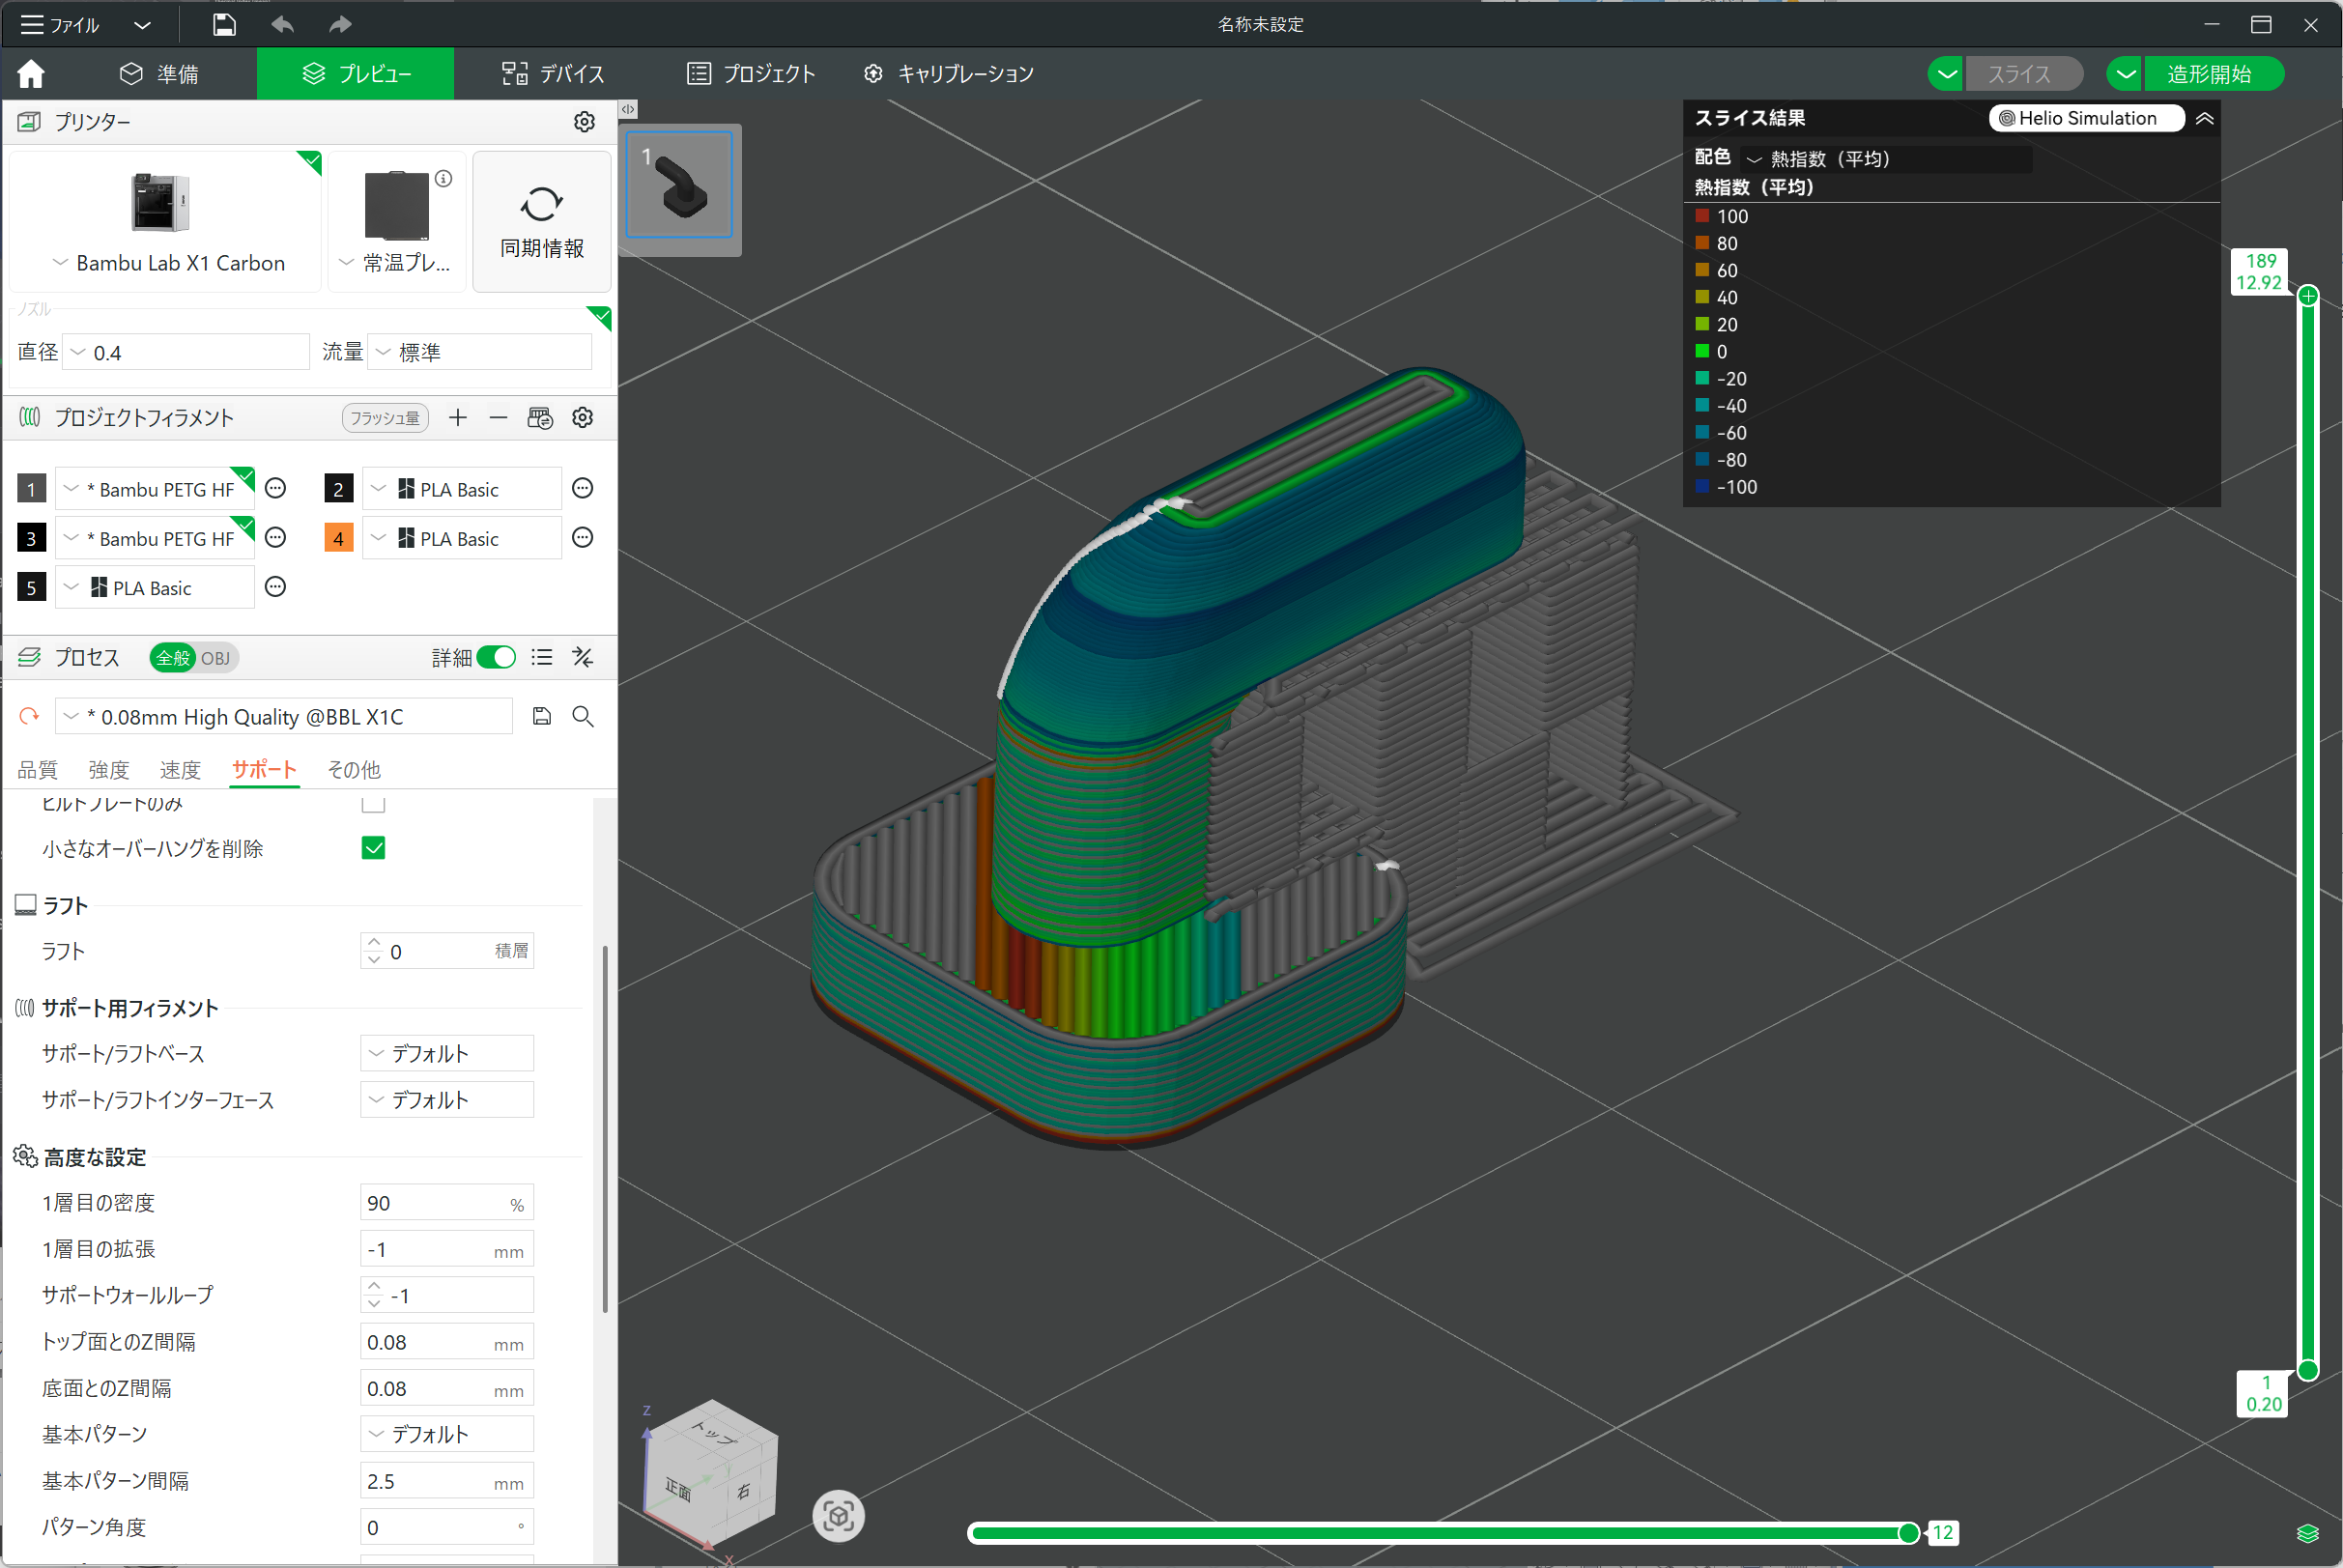Click the save icon in title bar
Screen dimensions: 2343x1568
coord(224,25)
